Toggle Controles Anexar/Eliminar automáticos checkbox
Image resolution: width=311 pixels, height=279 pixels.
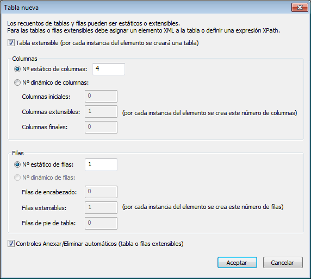click(x=11, y=244)
